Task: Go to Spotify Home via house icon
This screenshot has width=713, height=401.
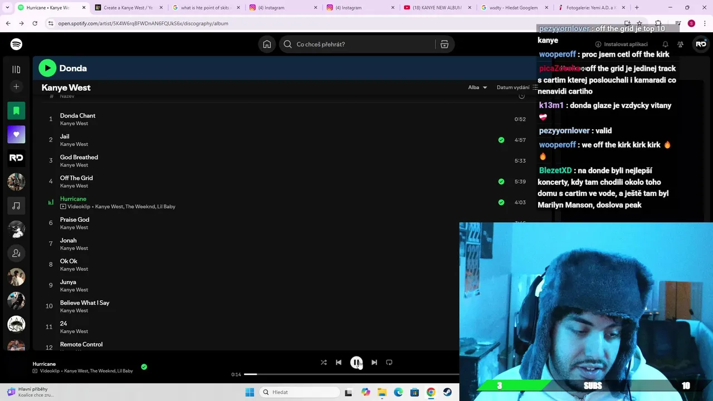Action: tap(267, 44)
